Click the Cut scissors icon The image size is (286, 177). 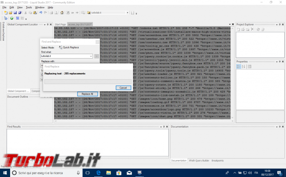26,13
